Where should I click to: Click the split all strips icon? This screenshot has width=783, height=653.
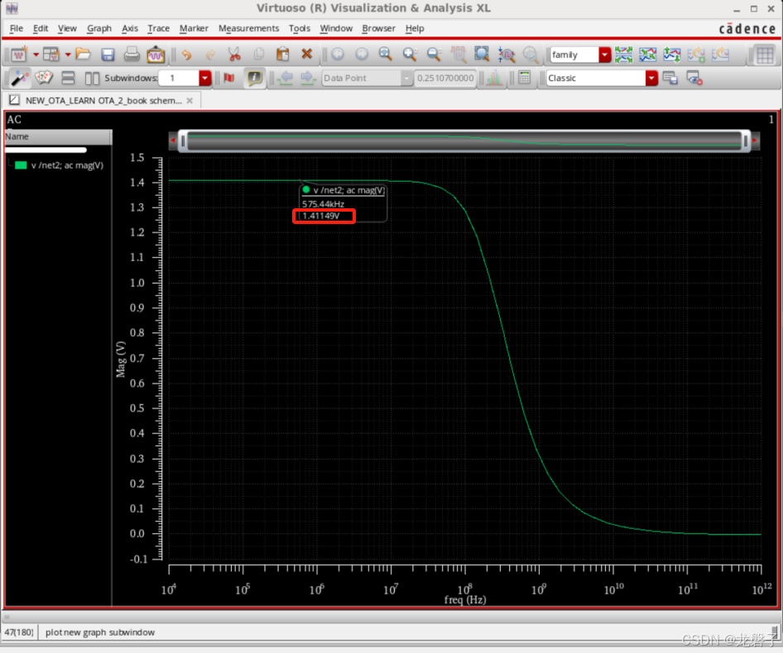pos(624,55)
